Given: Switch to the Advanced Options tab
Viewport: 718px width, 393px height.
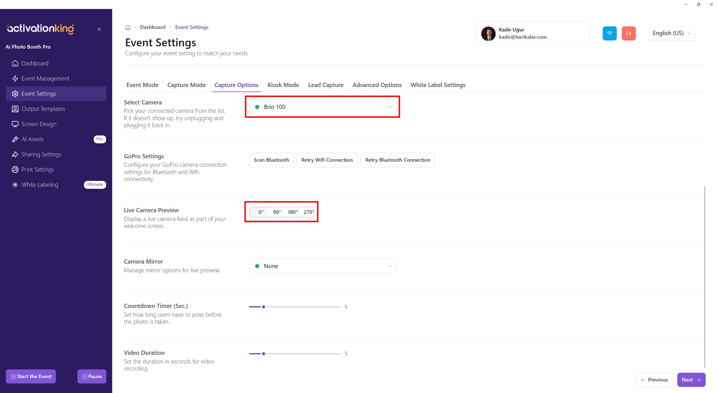Looking at the screenshot, I should click(377, 85).
